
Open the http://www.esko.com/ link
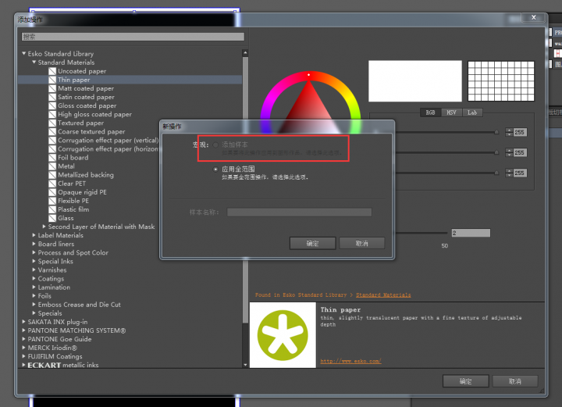click(x=350, y=361)
